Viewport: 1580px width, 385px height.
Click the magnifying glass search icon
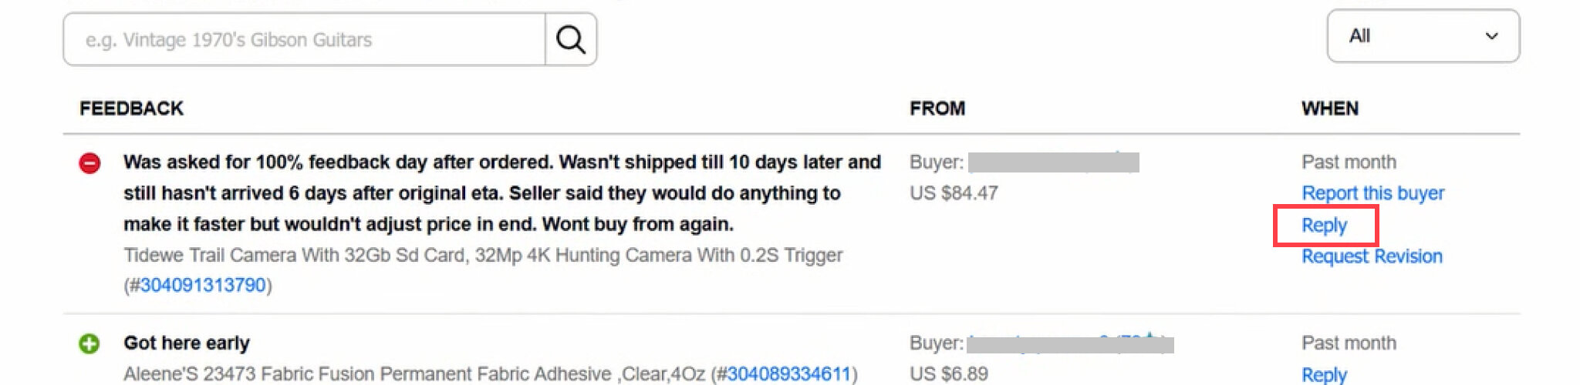click(571, 39)
